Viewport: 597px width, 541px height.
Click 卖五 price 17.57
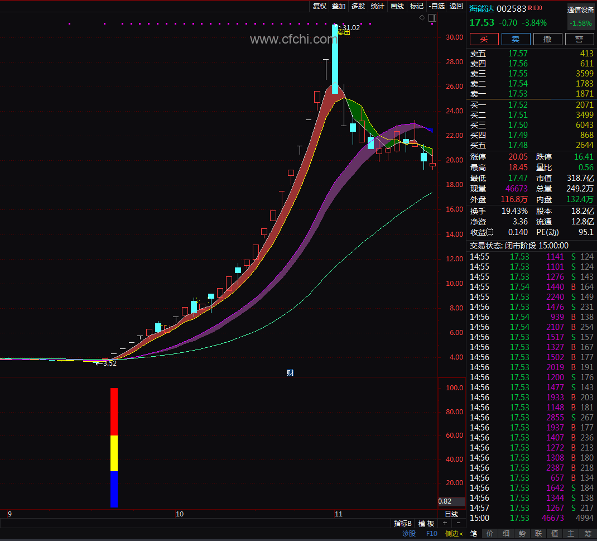pos(518,54)
